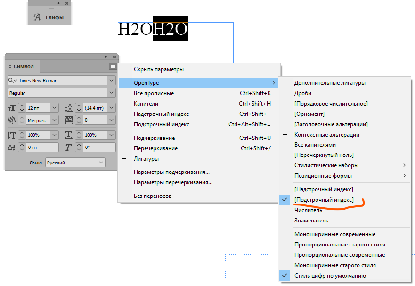The height and width of the screenshot is (286, 415).
Task: Open the font size dropdown
Action: (x=54, y=108)
